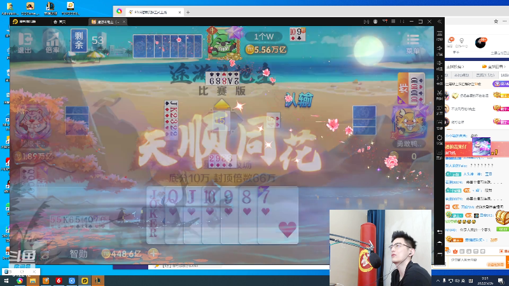Open the Administrator desktop folder icon
509x286 pixels.
pyautogui.click(x=10, y=8)
